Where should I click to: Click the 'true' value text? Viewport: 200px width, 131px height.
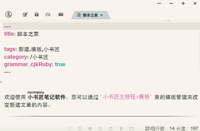pos(60,64)
